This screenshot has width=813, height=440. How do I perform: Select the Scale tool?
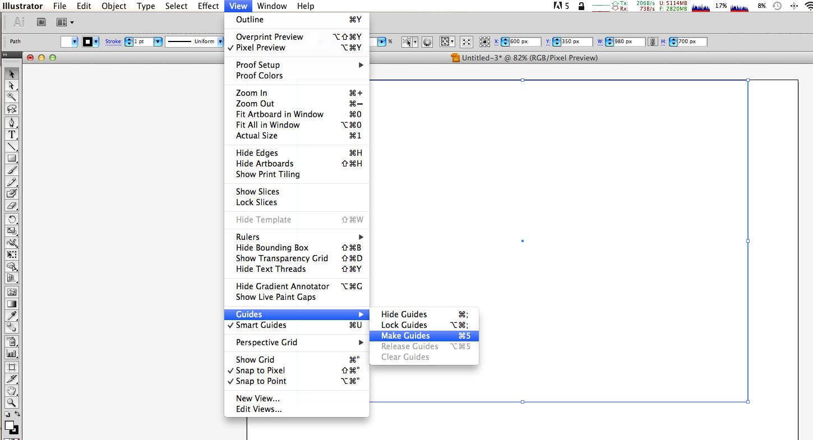[x=12, y=231]
